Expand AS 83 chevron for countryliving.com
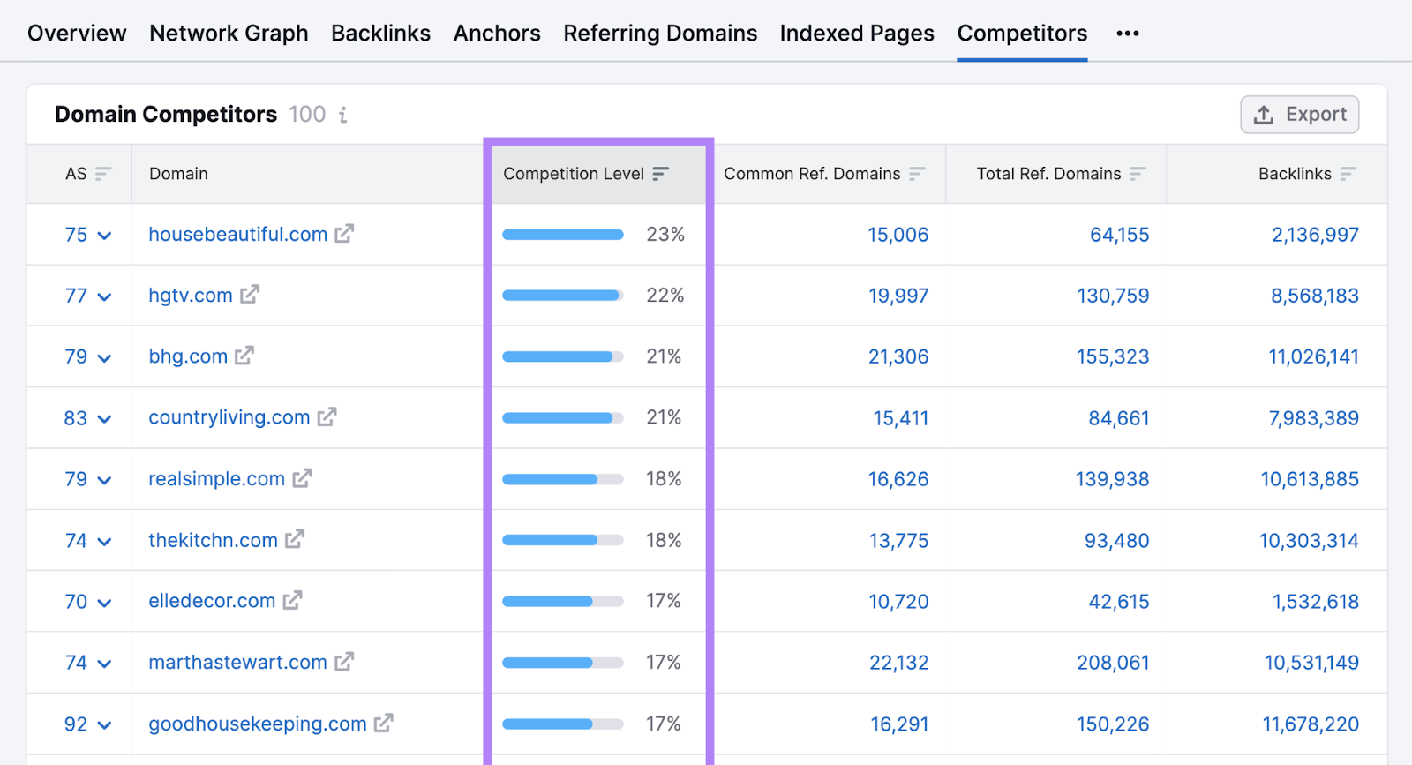Screen dimensions: 1412x765 point(104,419)
